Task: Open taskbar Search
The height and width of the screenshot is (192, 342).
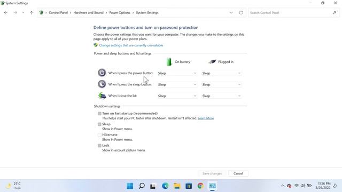Action: (142, 186)
